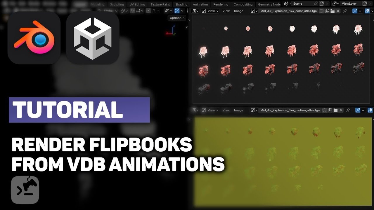Toggle pin for the motion_atlas image editor
374x210 pixels.
point(348,110)
